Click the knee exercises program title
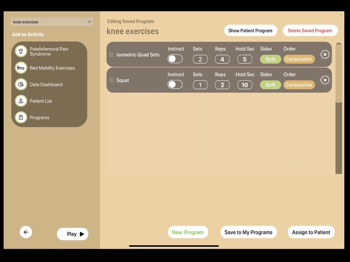 [x=133, y=31]
